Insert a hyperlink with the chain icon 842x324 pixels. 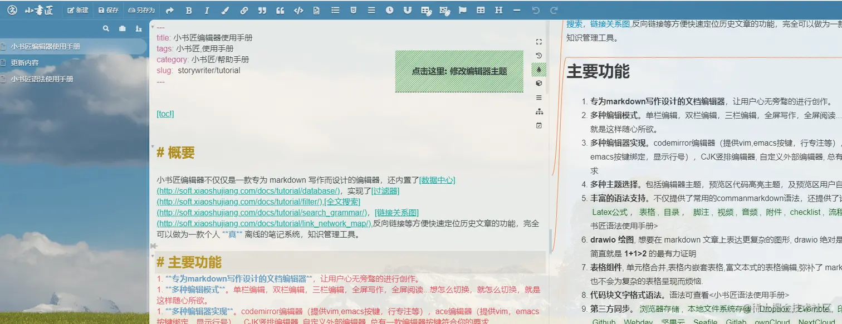(244, 11)
